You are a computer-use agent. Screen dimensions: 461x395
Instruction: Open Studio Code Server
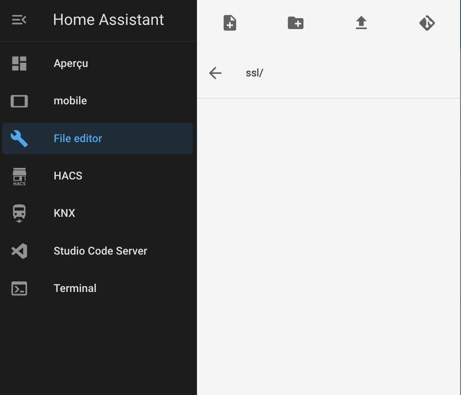pyautogui.click(x=97, y=251)
